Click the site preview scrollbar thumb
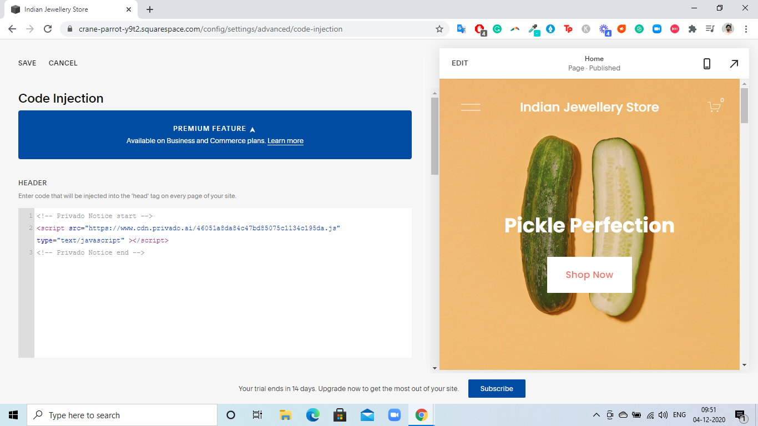Viewport: 758px width, 426px height. [744, 105]
